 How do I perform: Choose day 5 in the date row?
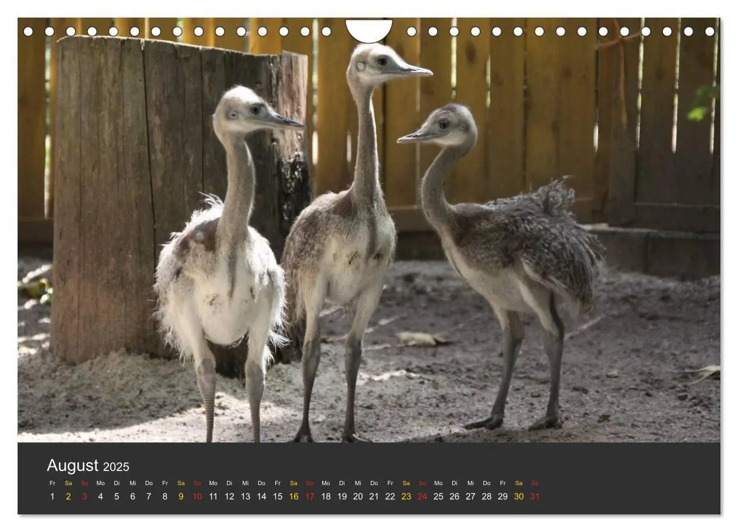[x=117, y=496]
